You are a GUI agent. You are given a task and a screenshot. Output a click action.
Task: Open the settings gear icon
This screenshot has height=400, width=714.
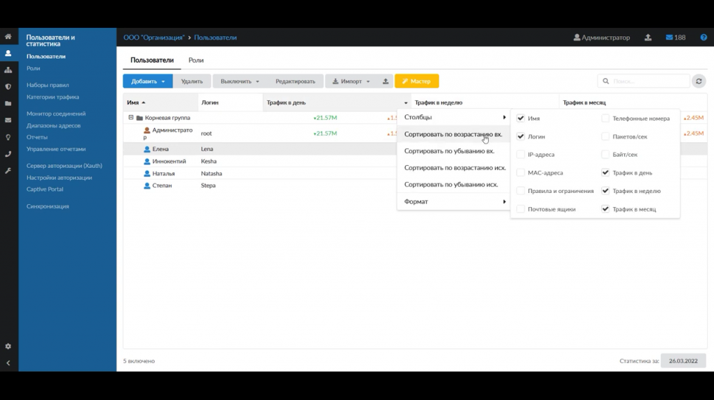pyautogui.click(x=8, y=346)
